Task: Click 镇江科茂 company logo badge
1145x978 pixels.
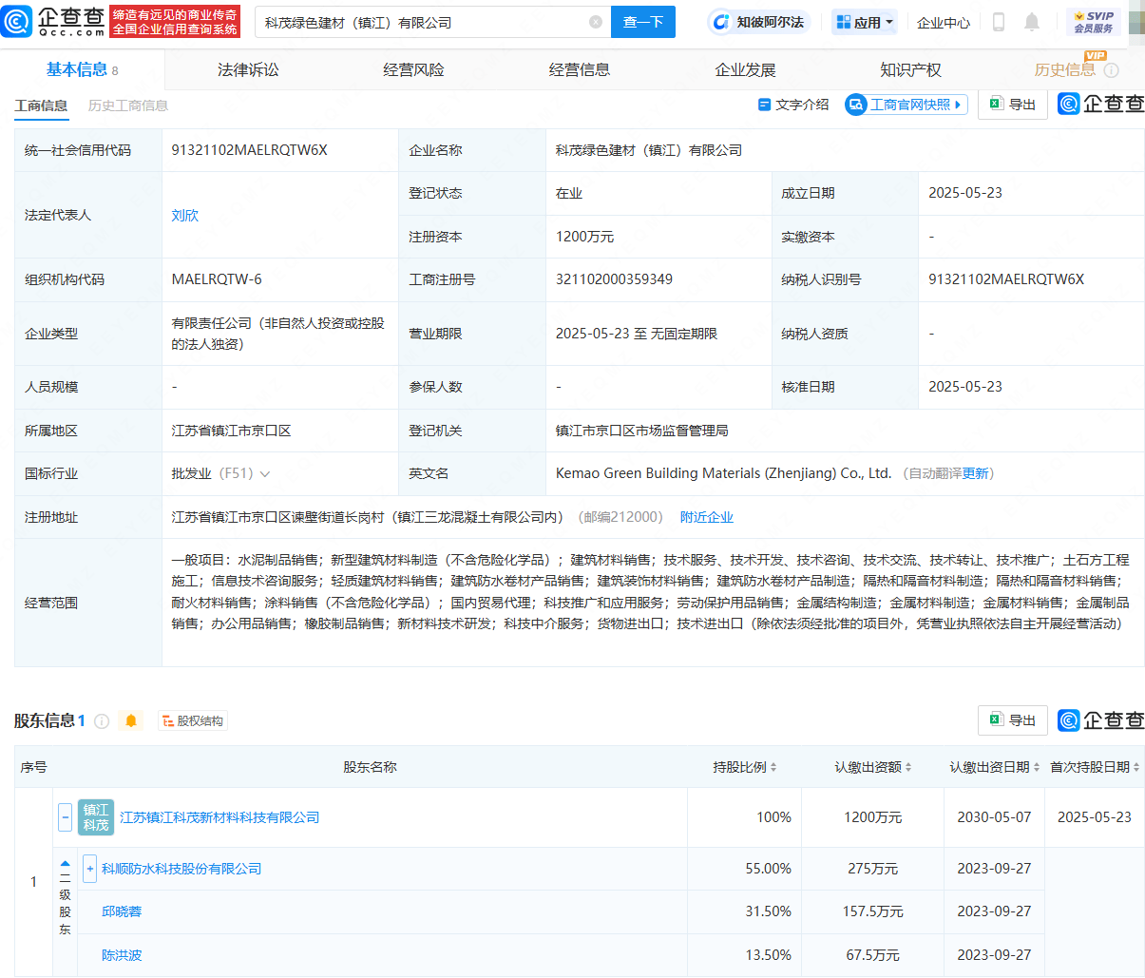Action: (x=96, y=817)
